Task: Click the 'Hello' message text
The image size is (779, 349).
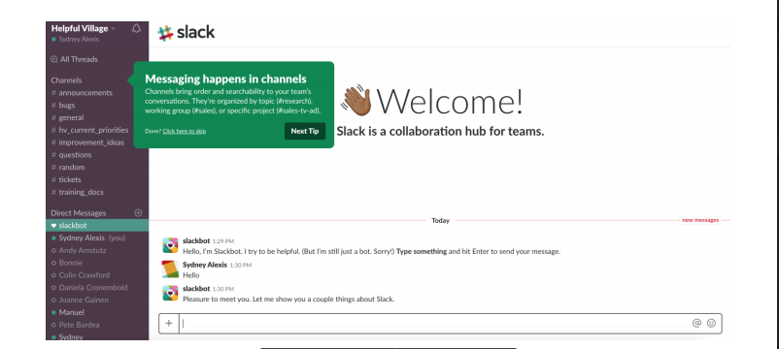Action: click(x=191, y=275)
